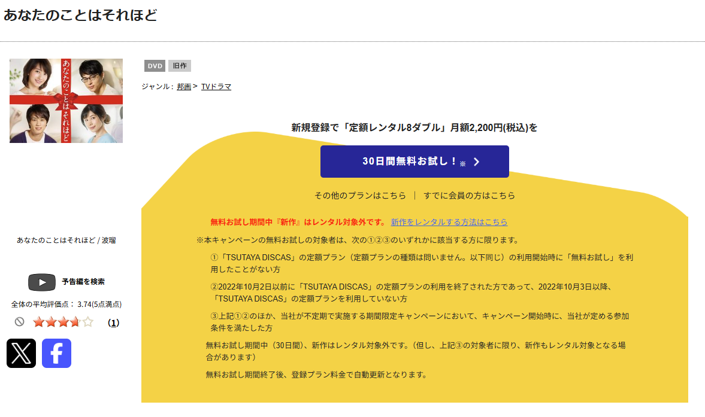
Task: Open 予告編を検索 trailer search link
Action: (83, 282)
